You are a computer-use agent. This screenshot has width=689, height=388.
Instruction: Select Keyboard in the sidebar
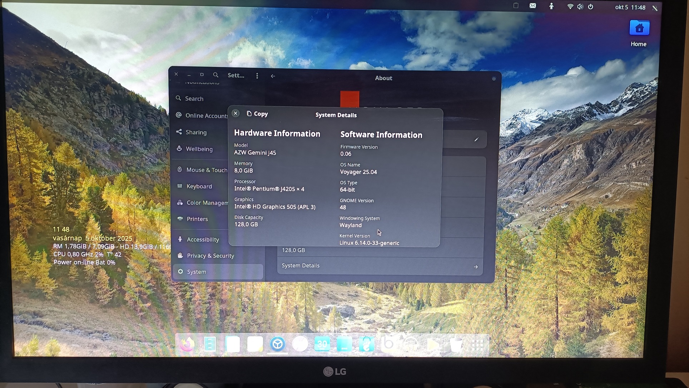[x=199, y=186]
